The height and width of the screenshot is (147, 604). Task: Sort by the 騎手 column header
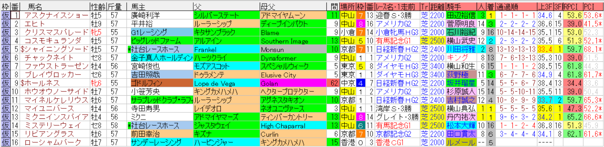click(454, 6)
